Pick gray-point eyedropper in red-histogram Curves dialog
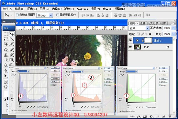178x119 pixels. [x=85, y=107]
